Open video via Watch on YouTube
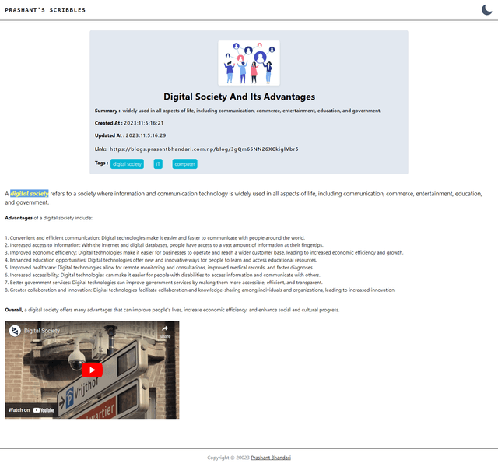Viewport: 498px width, 467px height. pyautogui.click(x=31, y=410)
